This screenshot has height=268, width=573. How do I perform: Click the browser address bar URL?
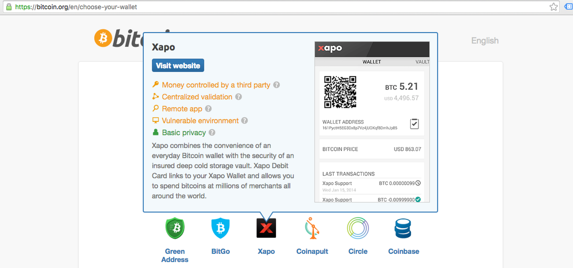76,7
